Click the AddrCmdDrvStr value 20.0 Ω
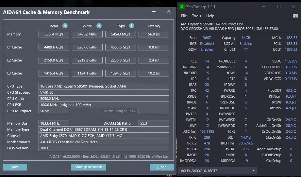The width and height of the screenshot is (301, 177). pos(291,126)
